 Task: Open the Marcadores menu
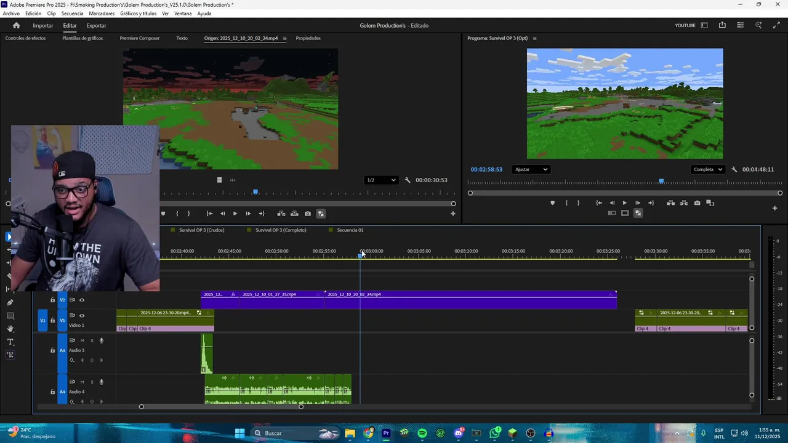pos(102,14)
